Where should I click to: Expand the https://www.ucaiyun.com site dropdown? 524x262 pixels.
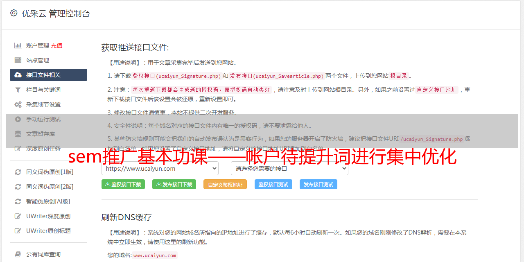point(160,168)
